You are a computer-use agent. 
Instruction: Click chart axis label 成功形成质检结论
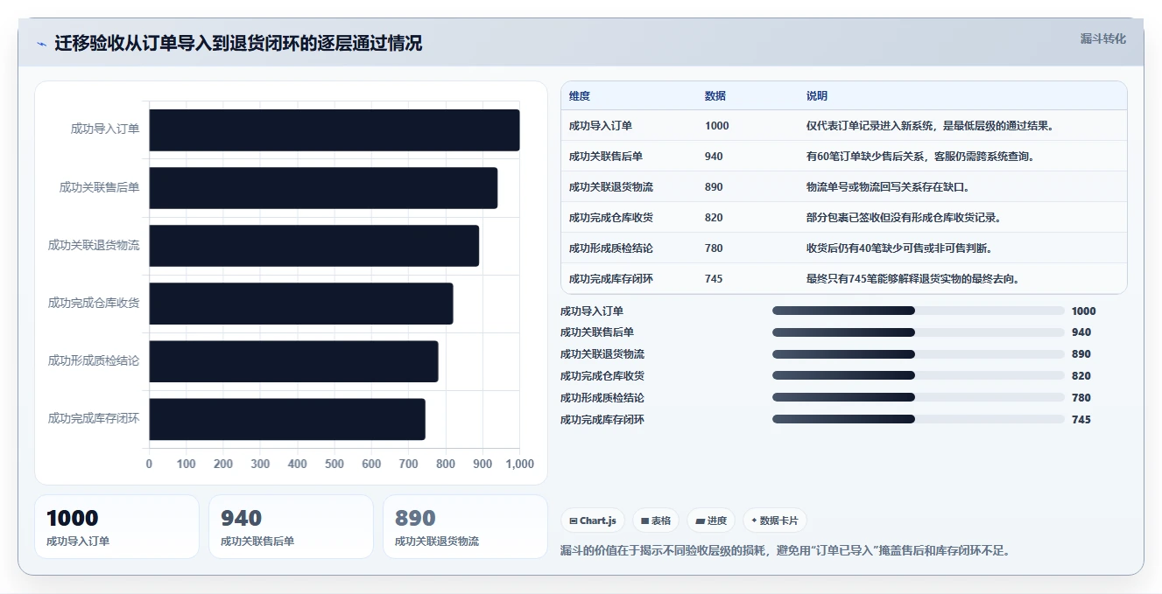[x=94, y=361]
